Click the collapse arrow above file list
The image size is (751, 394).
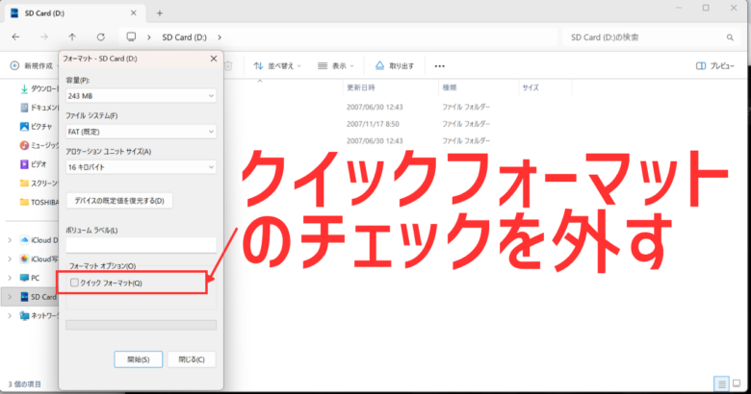(260, 82)
